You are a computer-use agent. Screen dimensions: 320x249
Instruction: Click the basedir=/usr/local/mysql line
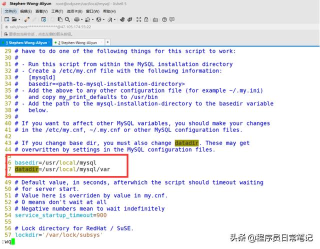[x=55, y=162]
